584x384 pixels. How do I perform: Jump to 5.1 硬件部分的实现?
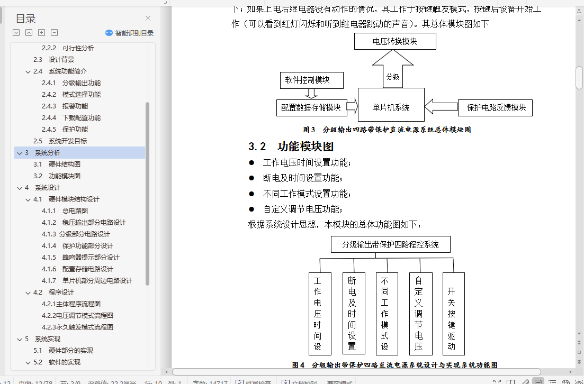pos(63,351)
